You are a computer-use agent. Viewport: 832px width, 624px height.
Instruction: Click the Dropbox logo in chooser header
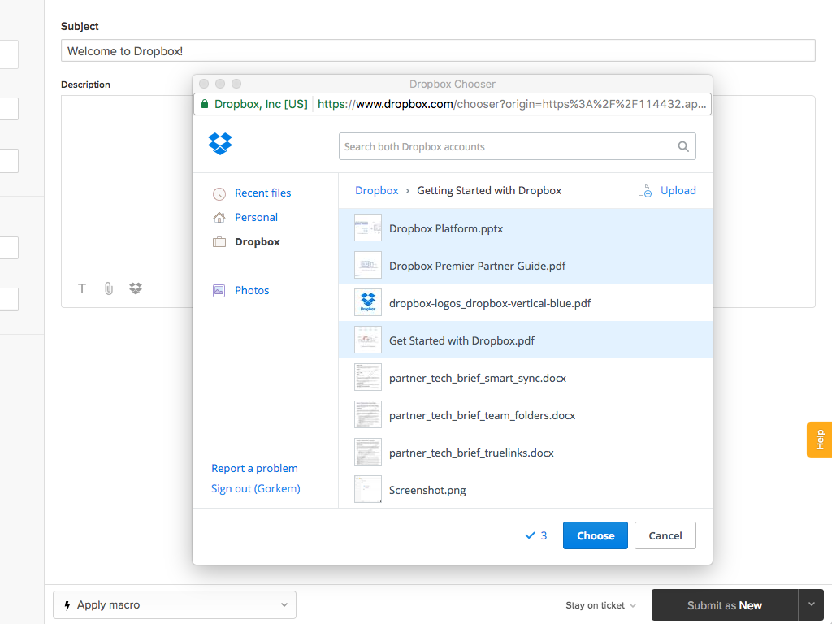(220, 144)
